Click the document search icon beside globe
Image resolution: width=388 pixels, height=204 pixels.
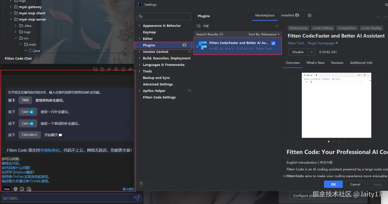[x=22, y=189]
